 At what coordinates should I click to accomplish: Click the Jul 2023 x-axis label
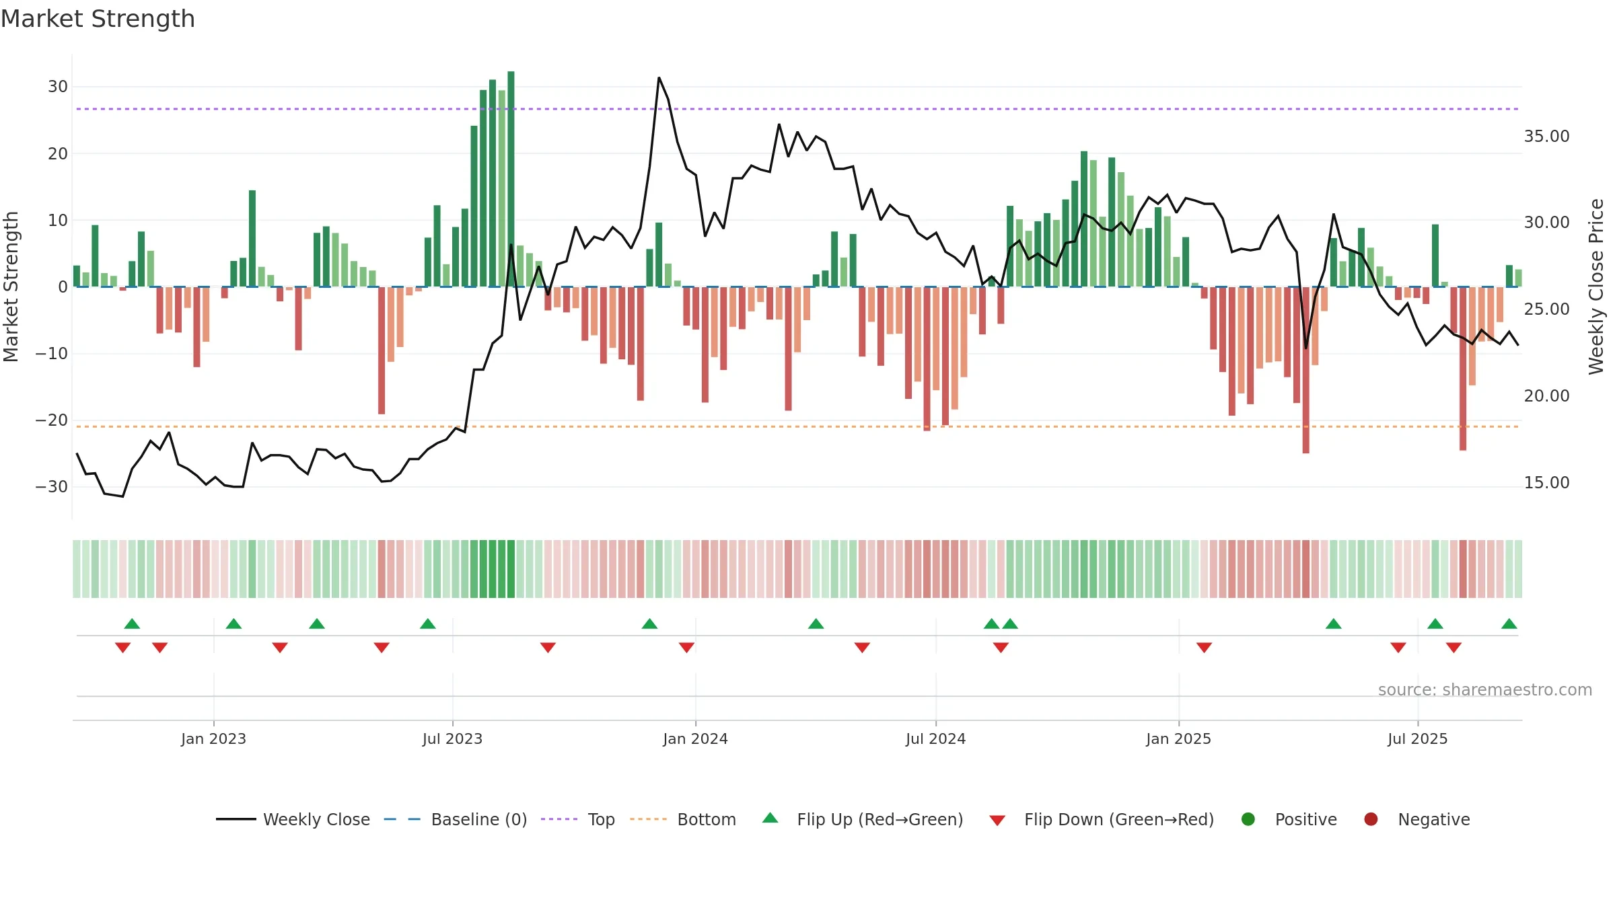452,739
